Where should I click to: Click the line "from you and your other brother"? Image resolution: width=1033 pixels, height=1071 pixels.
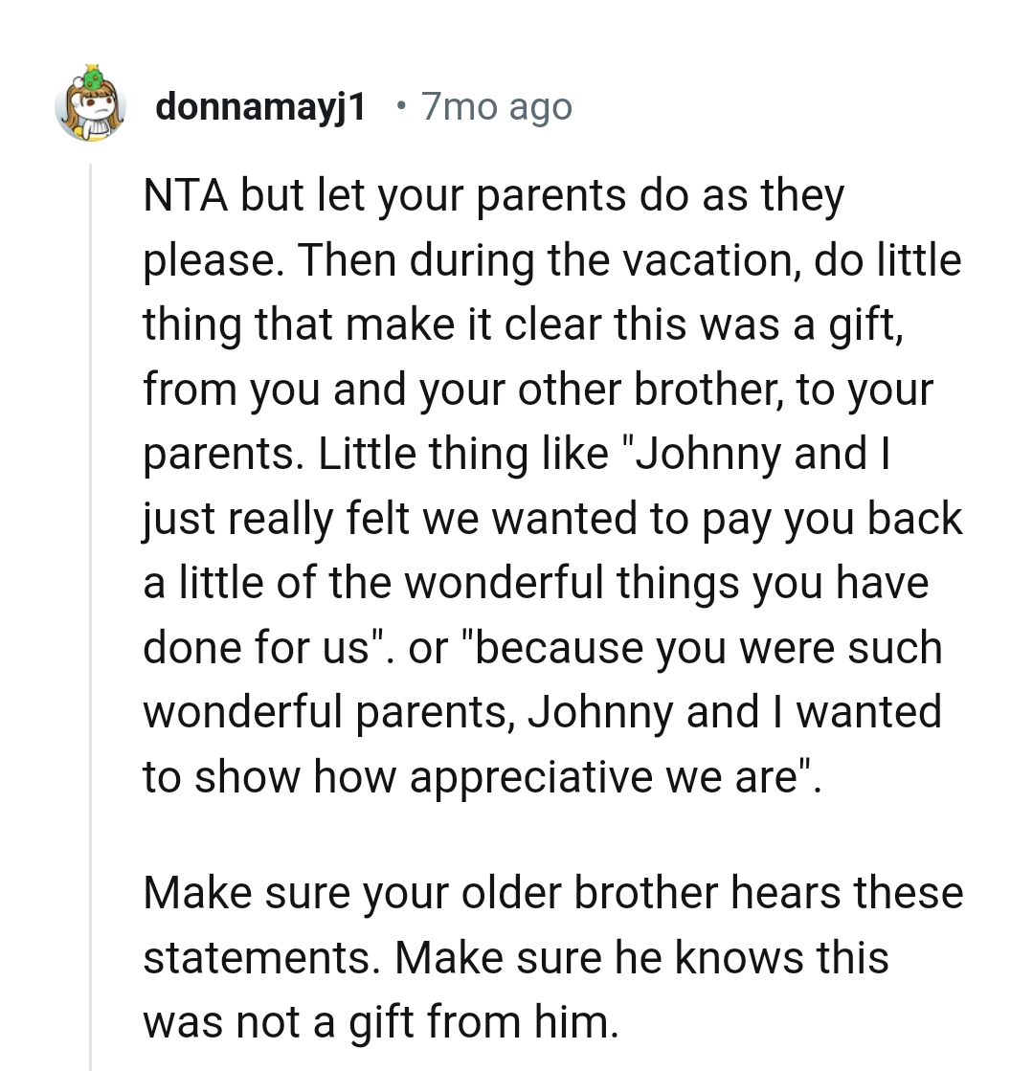click(537, 390)
